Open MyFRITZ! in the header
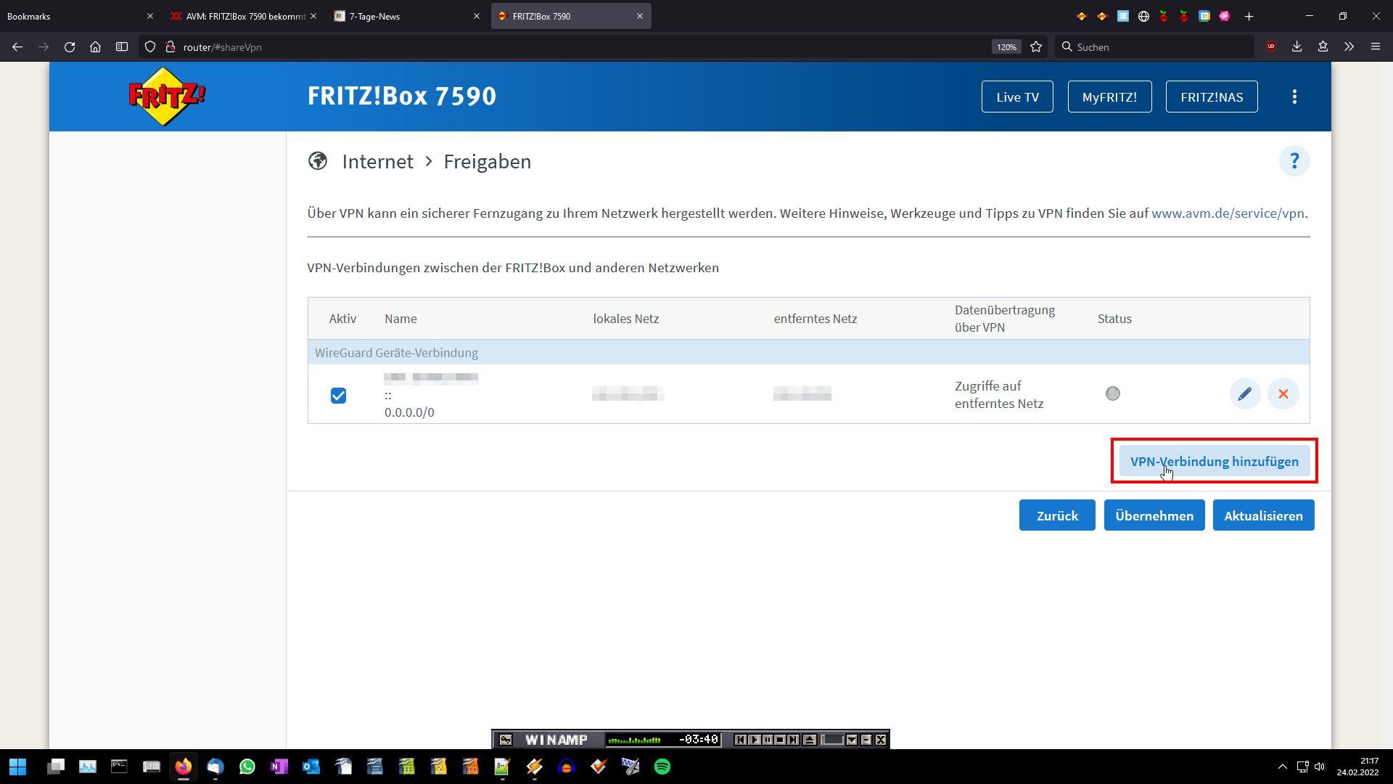1393x784 pixels. 1109,97
